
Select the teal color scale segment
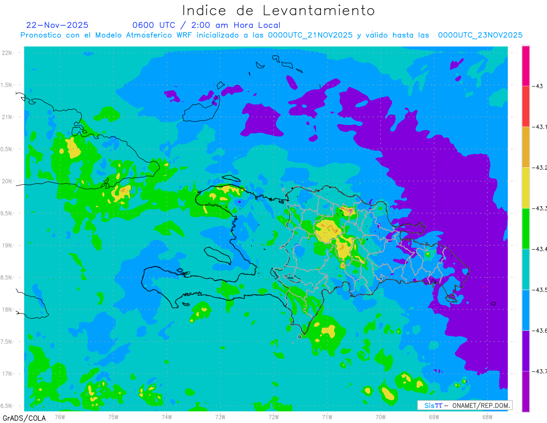tap(526, 269)
